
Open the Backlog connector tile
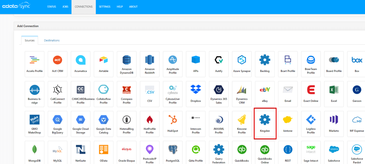point(265,64)
